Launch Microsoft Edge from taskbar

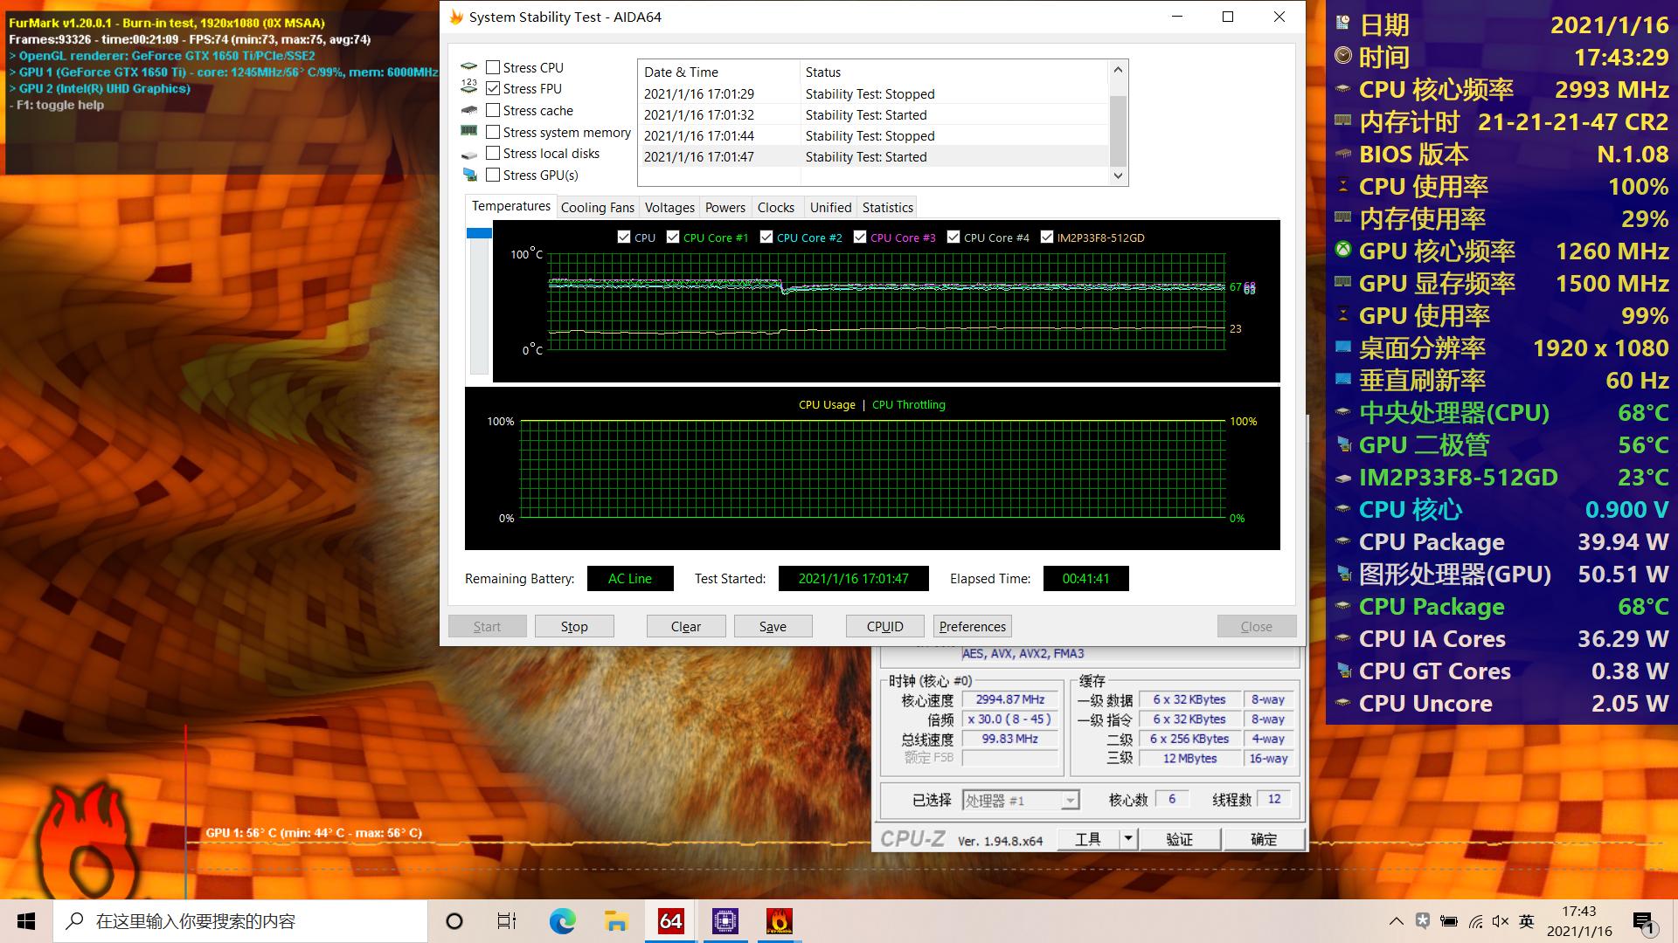point(562,921)
